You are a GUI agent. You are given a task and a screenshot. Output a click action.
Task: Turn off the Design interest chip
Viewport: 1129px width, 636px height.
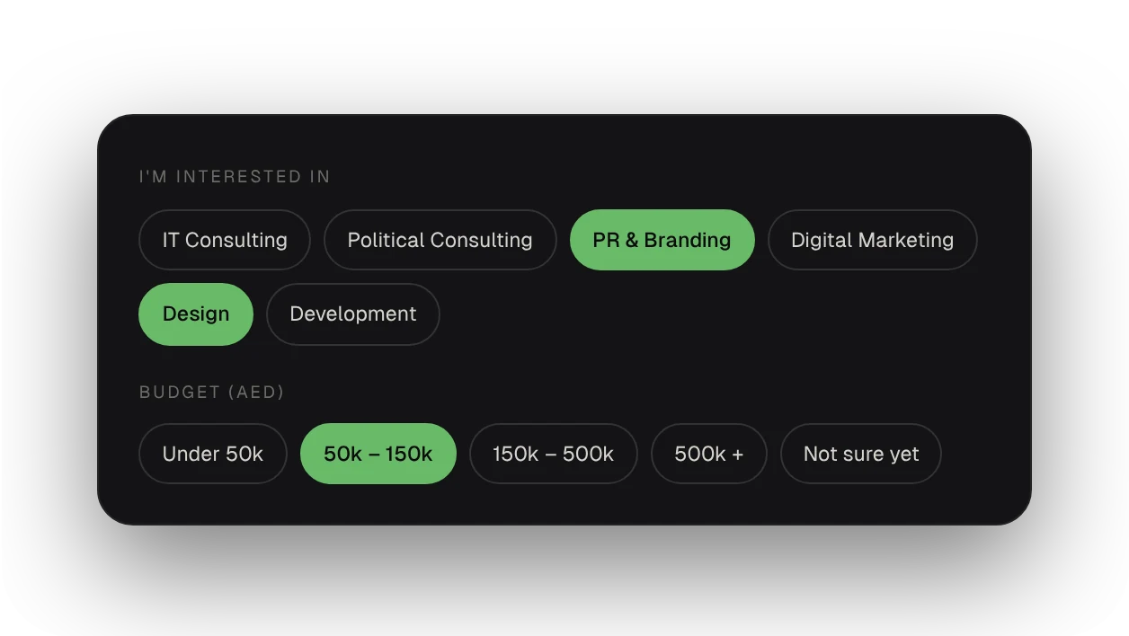(x=196, y=314)
